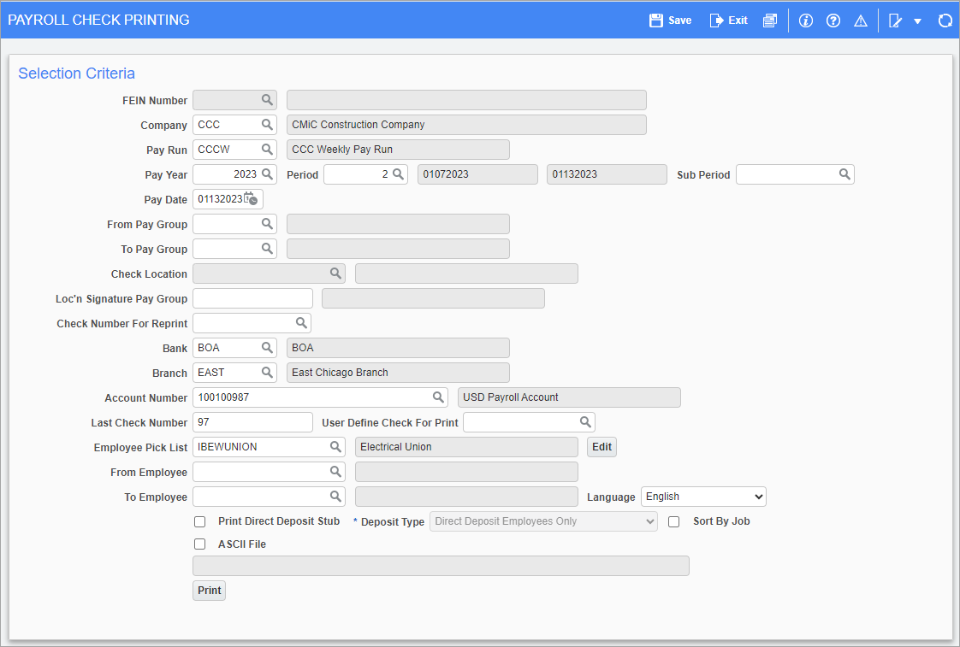Open the Account Number lookup magnifier

tap(438, 397)
